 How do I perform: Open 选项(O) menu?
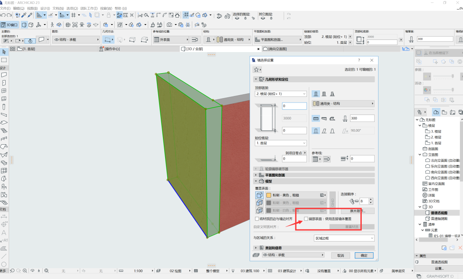[x=72, y=8]
